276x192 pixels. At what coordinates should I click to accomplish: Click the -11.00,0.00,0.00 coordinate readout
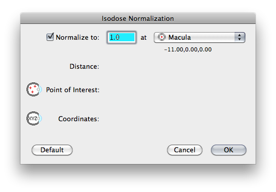tap(188, 49)
